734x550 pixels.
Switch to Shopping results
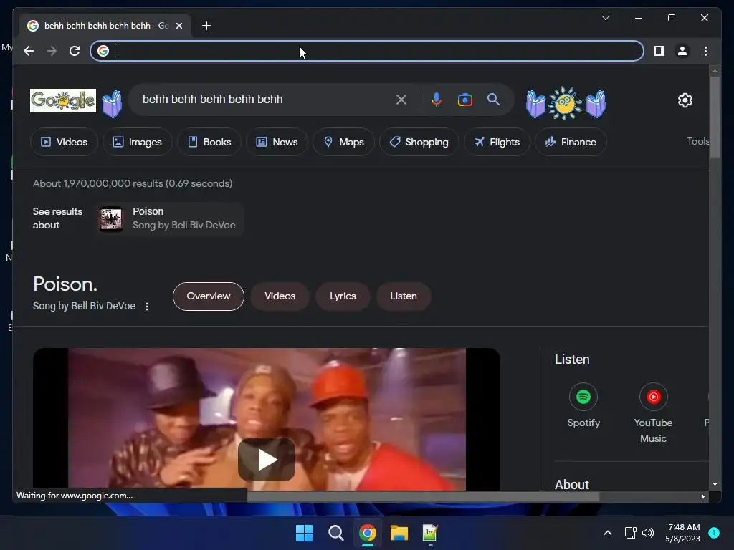pos(419,142)
